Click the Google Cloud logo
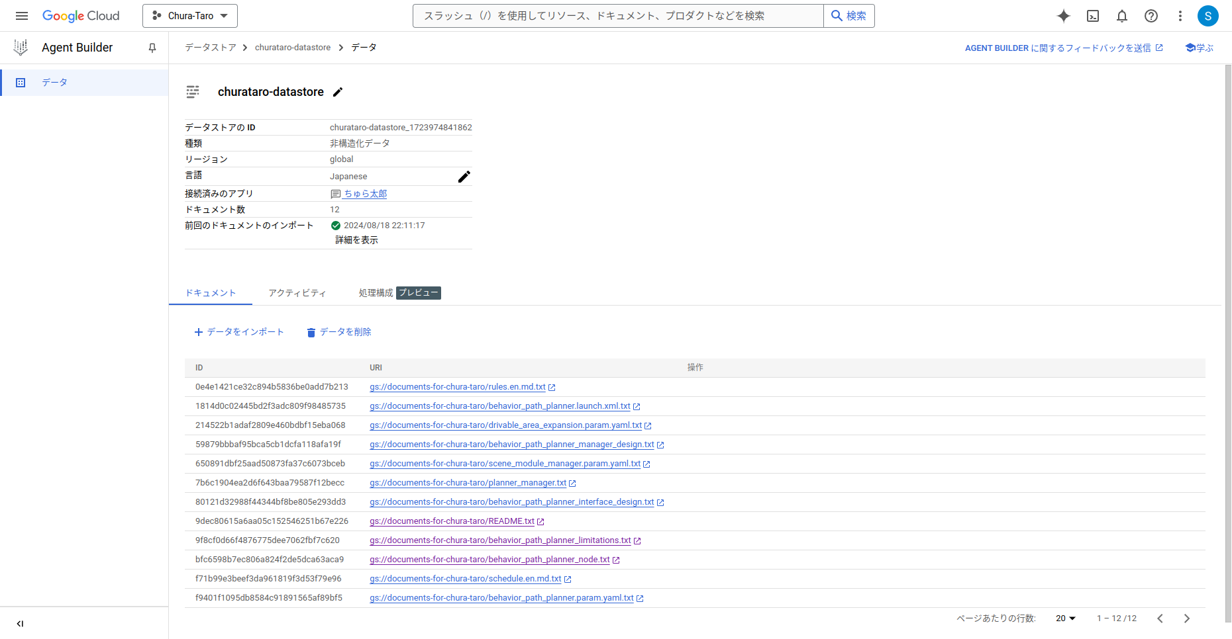Viewport: 1232px width, 639px height. coord(81,16)
